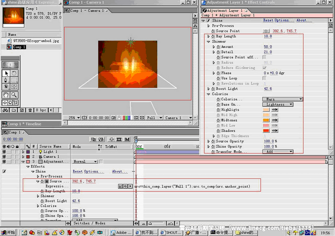The width and height of the screenshot is (335, 236).
Task: Open the Transfer Mode Add dropdown
Action: pos(278,152)
